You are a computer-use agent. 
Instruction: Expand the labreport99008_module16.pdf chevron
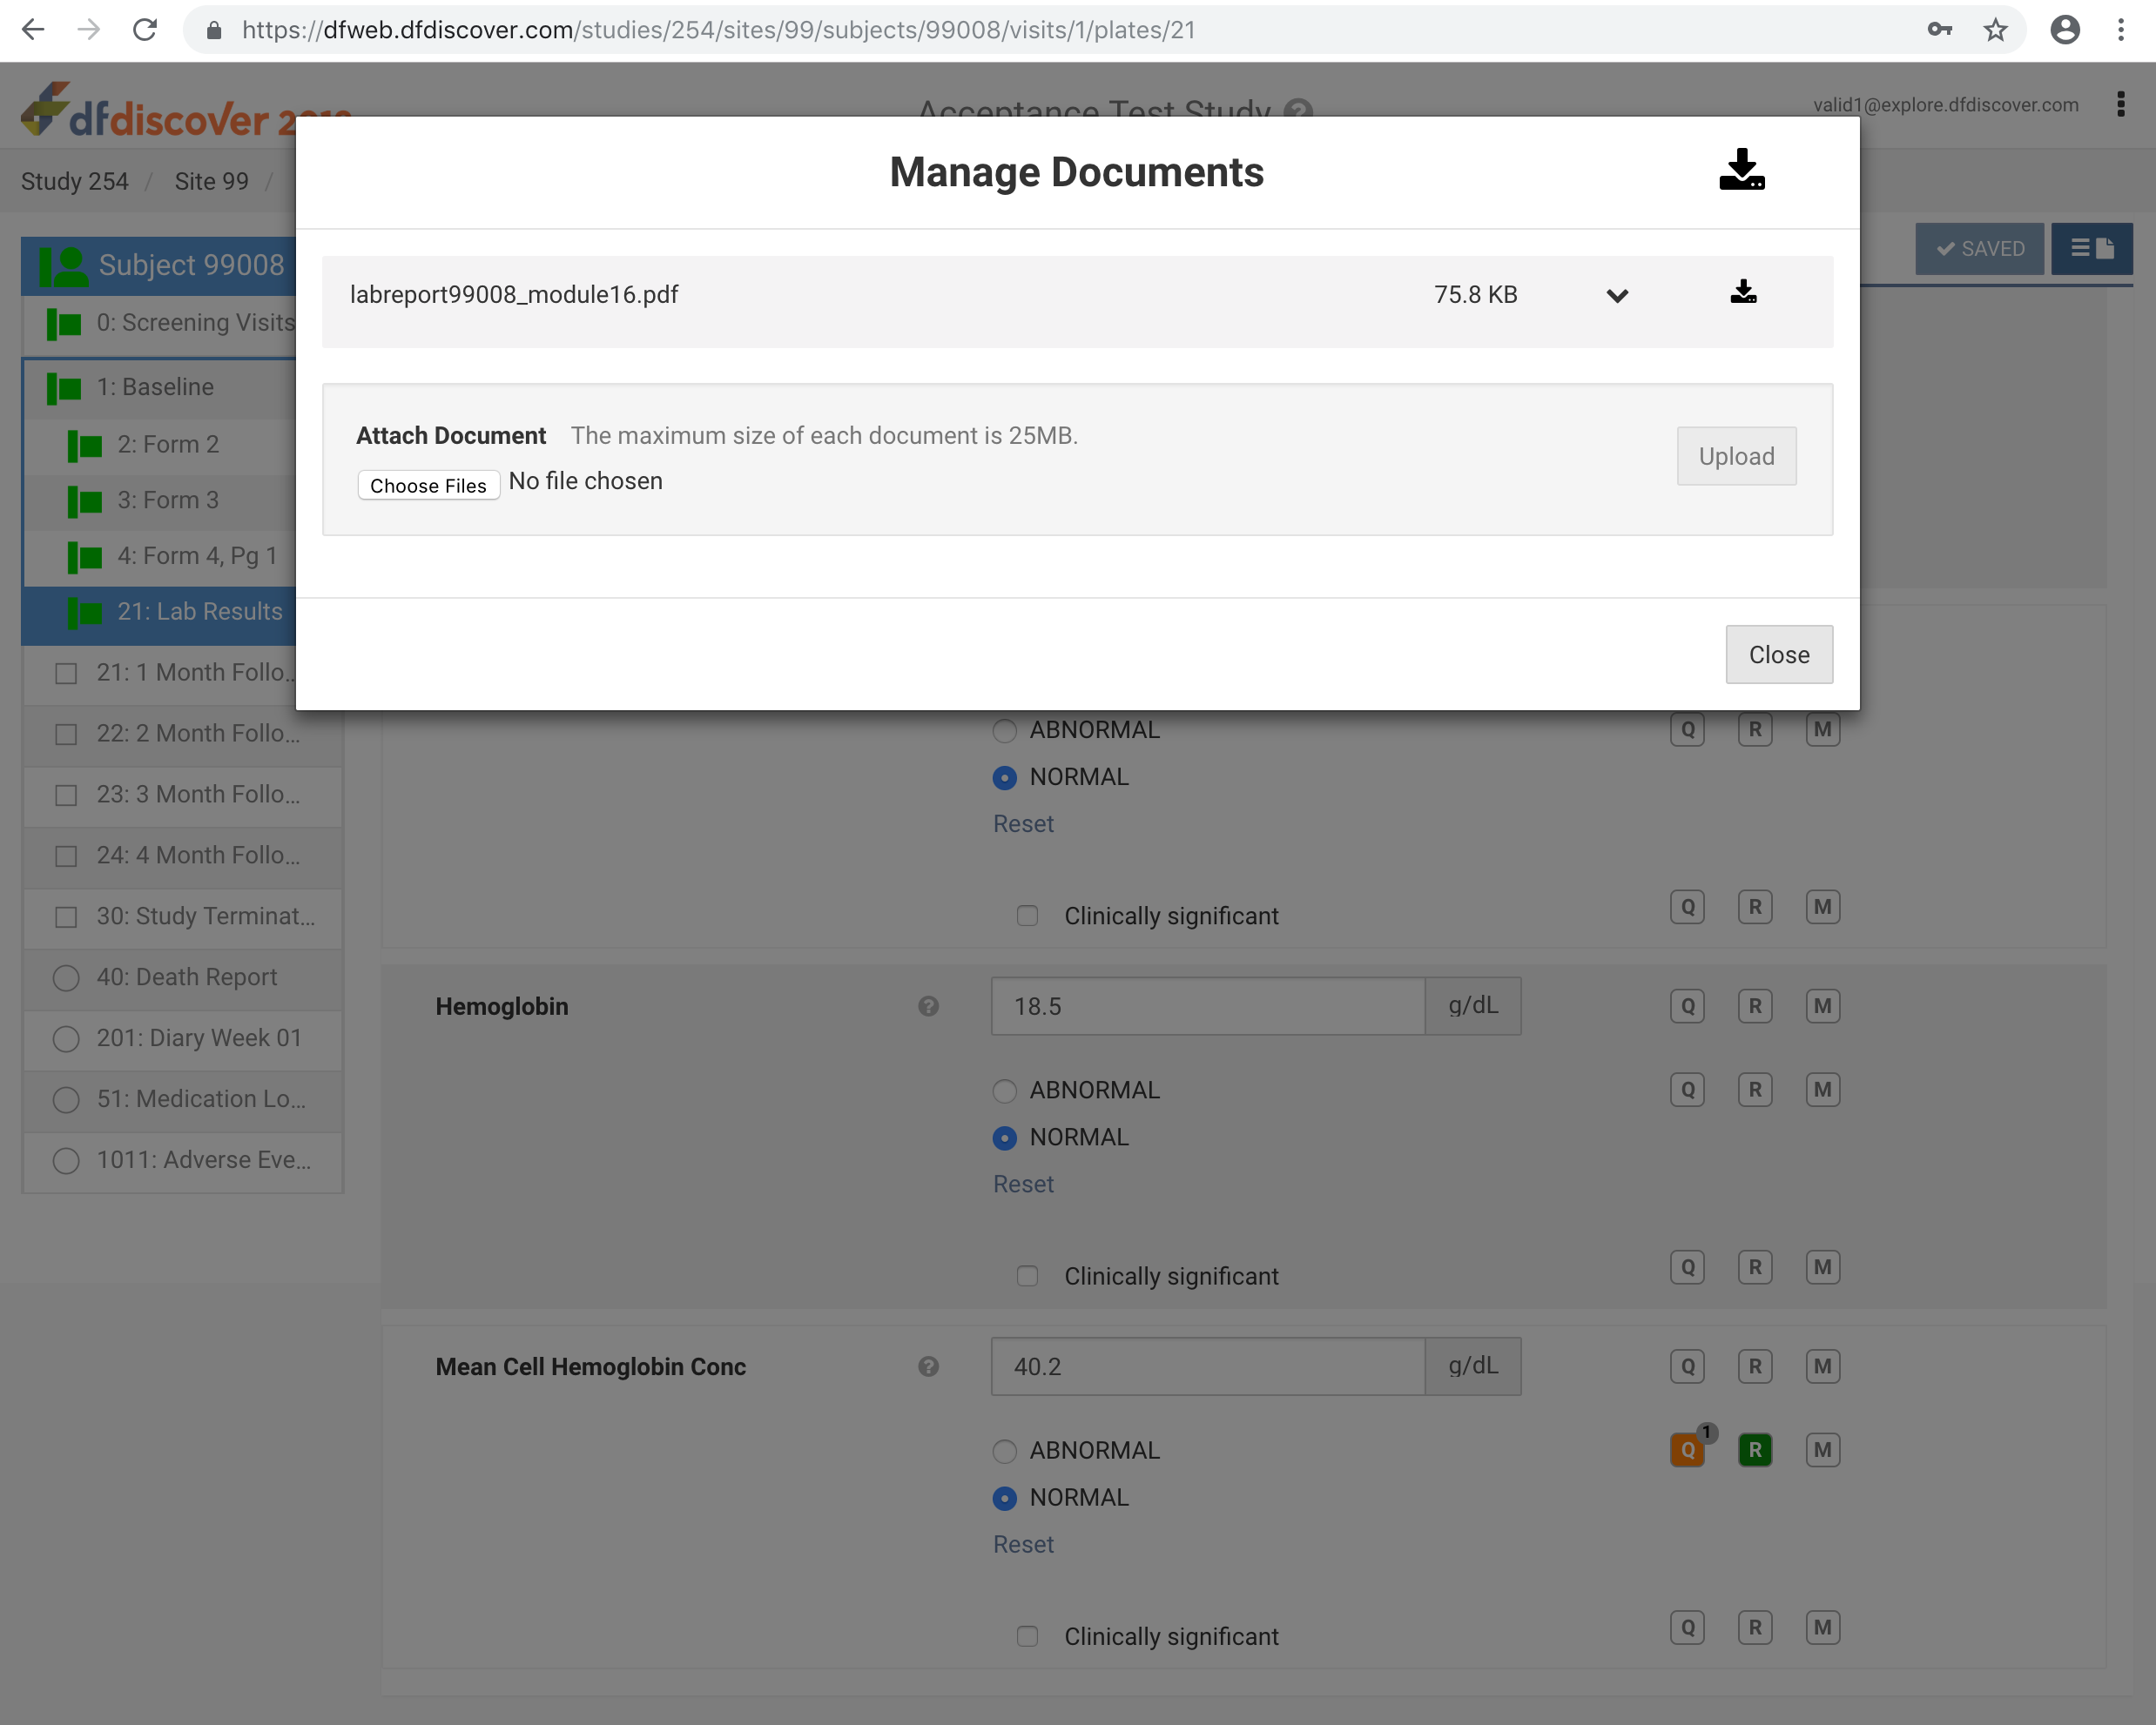click(1617, 296)
